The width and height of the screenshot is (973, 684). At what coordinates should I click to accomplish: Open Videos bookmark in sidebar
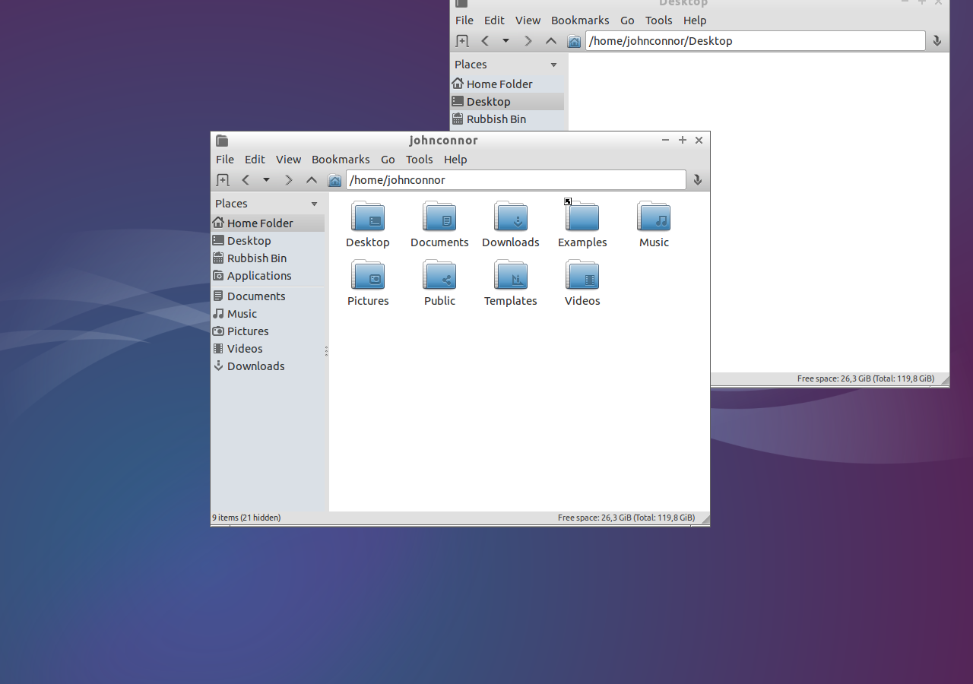268,349
